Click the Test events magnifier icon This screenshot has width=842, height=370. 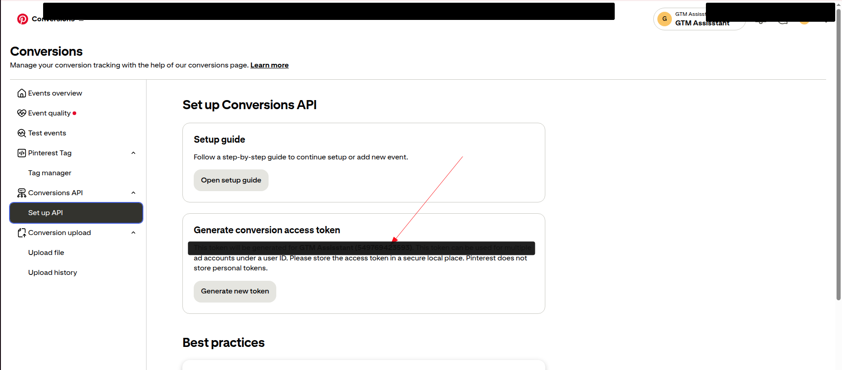point(21,133)
